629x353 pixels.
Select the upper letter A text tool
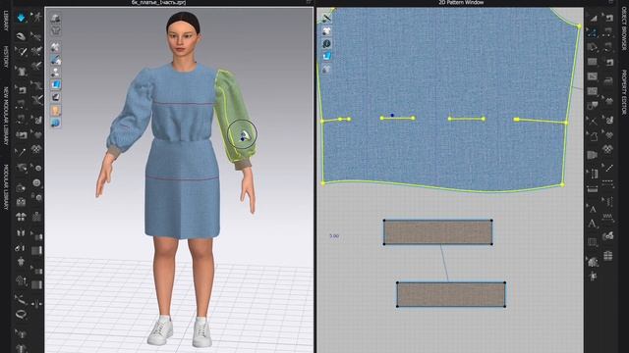pyautogui.click(x=593, y=209)
